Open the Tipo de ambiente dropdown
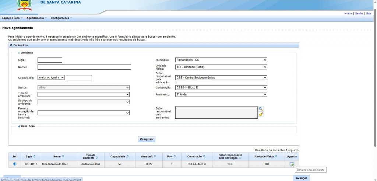 [84, 94]
